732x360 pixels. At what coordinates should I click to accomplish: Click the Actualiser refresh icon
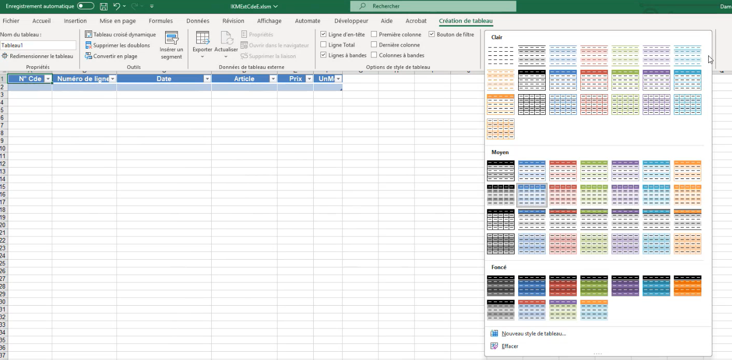click(226, 38)
